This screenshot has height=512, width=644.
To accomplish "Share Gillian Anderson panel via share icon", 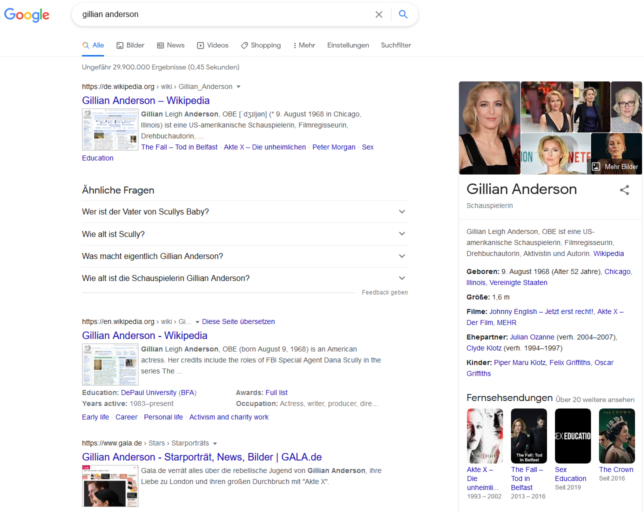I will pyautogui.click(x=624, y=190).
